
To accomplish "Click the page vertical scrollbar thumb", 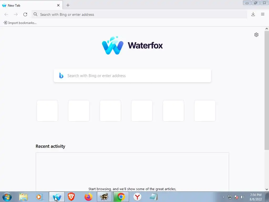I will (267, 90).
